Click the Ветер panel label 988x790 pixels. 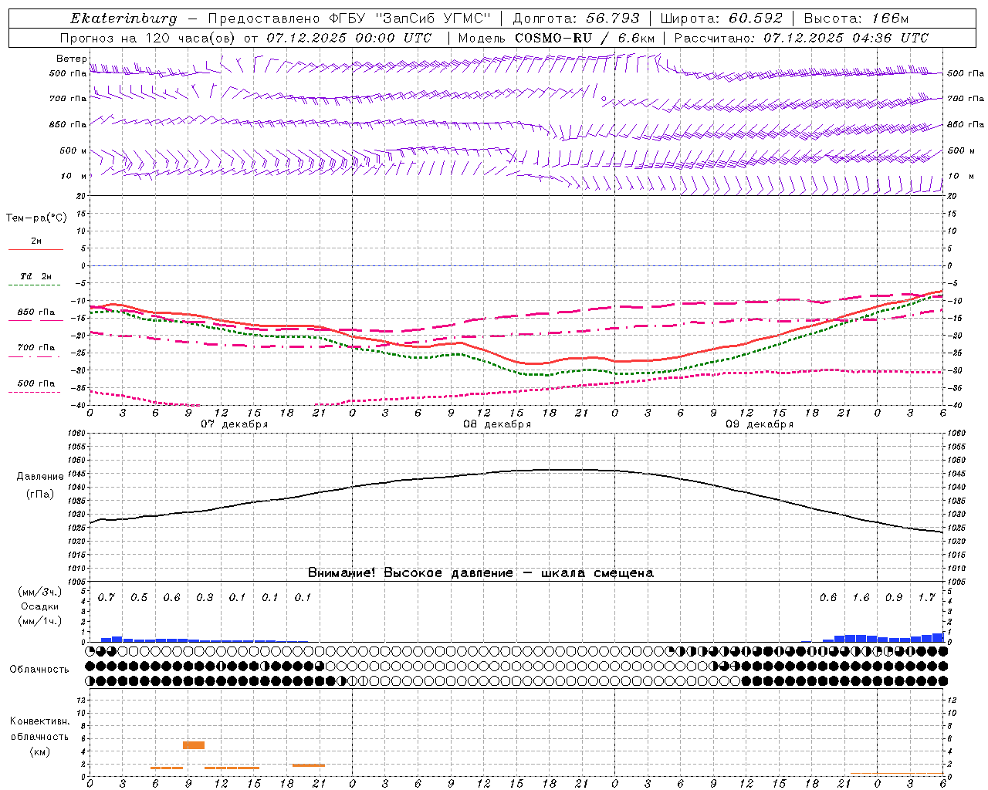tap(72, 59)
